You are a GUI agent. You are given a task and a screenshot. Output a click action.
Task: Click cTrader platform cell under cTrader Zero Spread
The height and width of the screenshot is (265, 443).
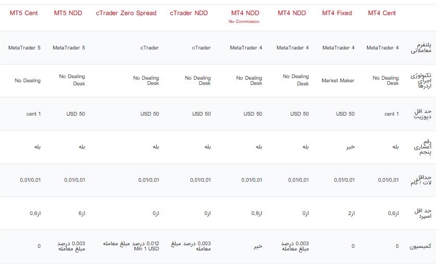pyautogui.click(x=150, y=48)
